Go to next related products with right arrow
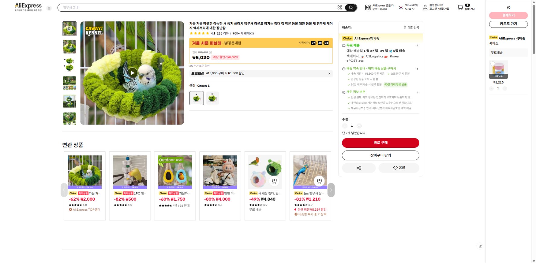 pos(331,190)
